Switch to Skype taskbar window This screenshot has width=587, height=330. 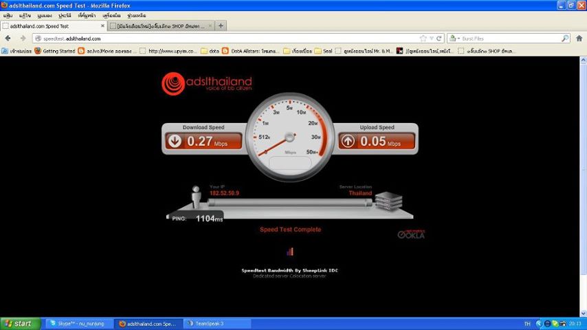(x=79, y=324)
